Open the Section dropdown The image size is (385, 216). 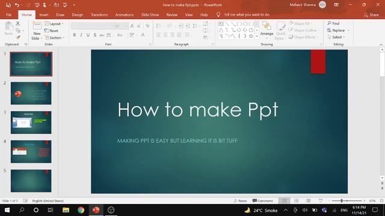[x=55, y=38]
